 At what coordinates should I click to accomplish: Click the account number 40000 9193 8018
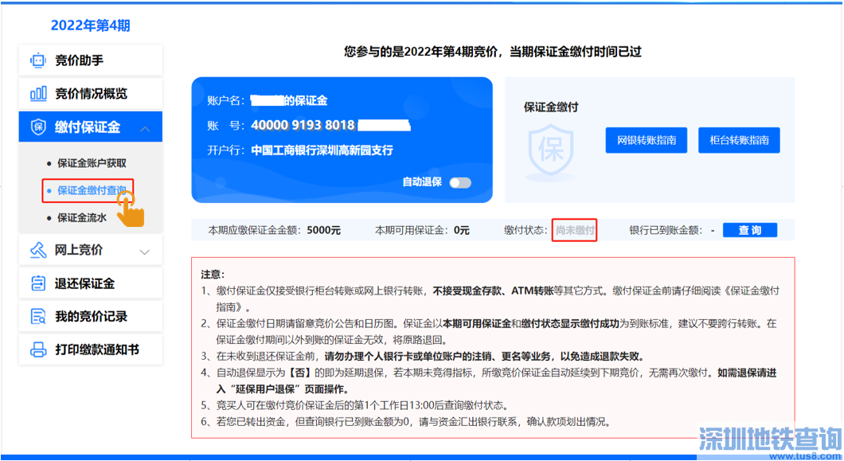tap(303, 126)
